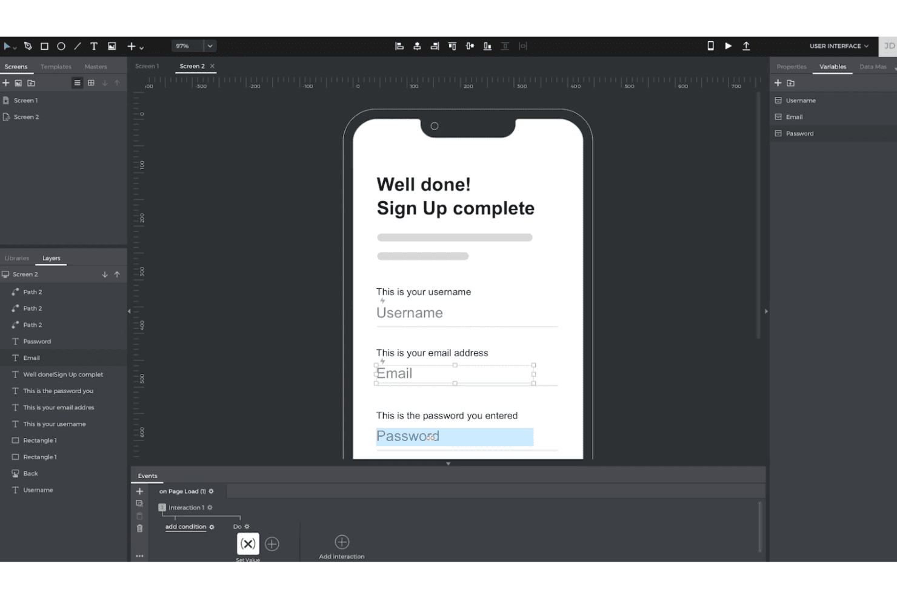Switch screens panel to list view
Viewport: 897px width, 598px height.
[x=77, y=83]
